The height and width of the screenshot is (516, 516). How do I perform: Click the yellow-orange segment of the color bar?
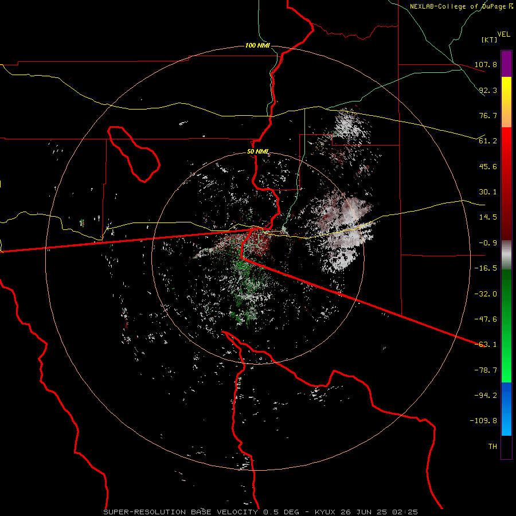[506, 102]
